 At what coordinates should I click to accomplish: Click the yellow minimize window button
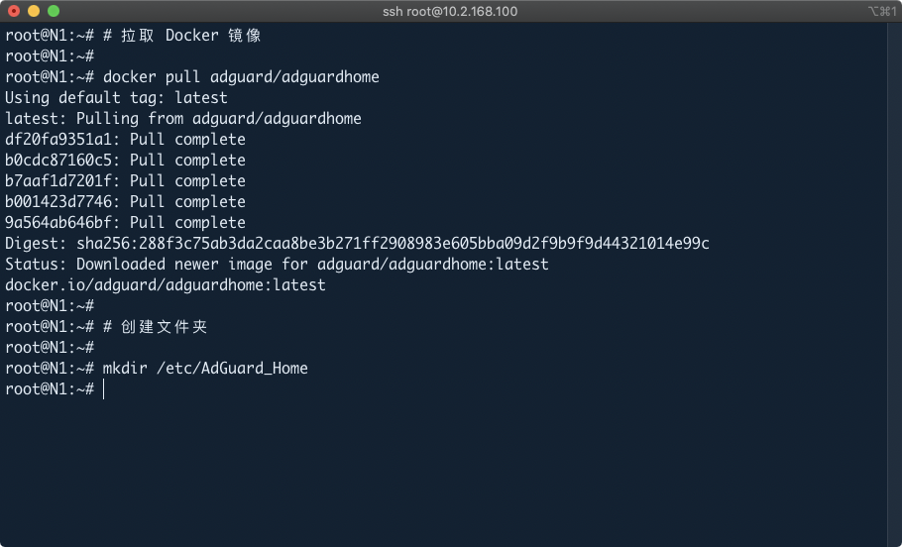tap(34, 11)
